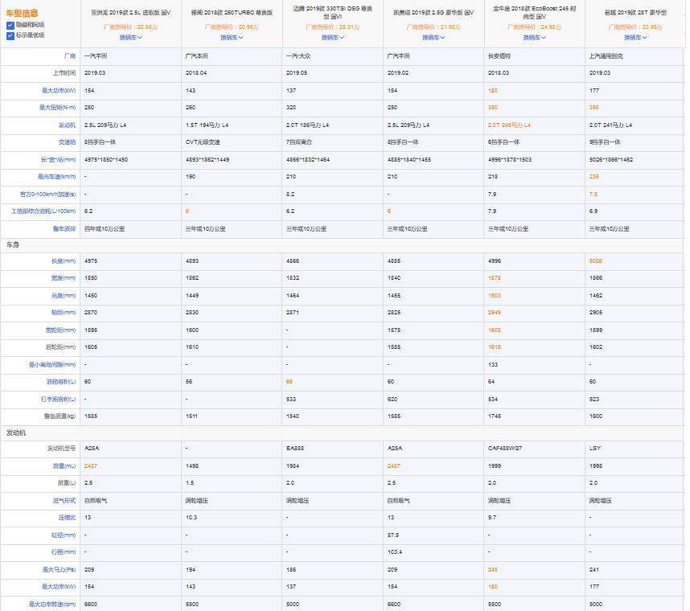Click the 排量(mL) parameter link
Image resolution: width=690 pixels, height=611 pixels.
64,466
